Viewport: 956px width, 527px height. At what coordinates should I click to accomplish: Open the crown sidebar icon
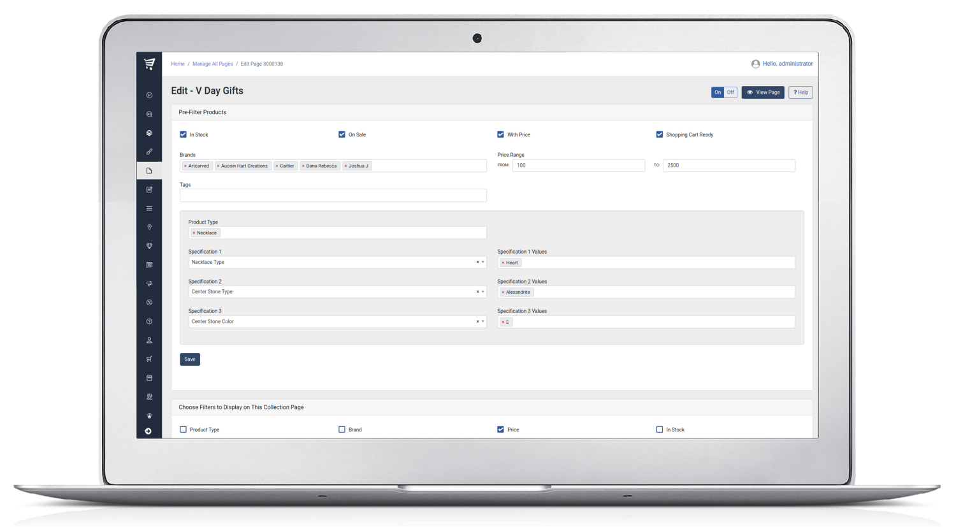pos(149,415)
